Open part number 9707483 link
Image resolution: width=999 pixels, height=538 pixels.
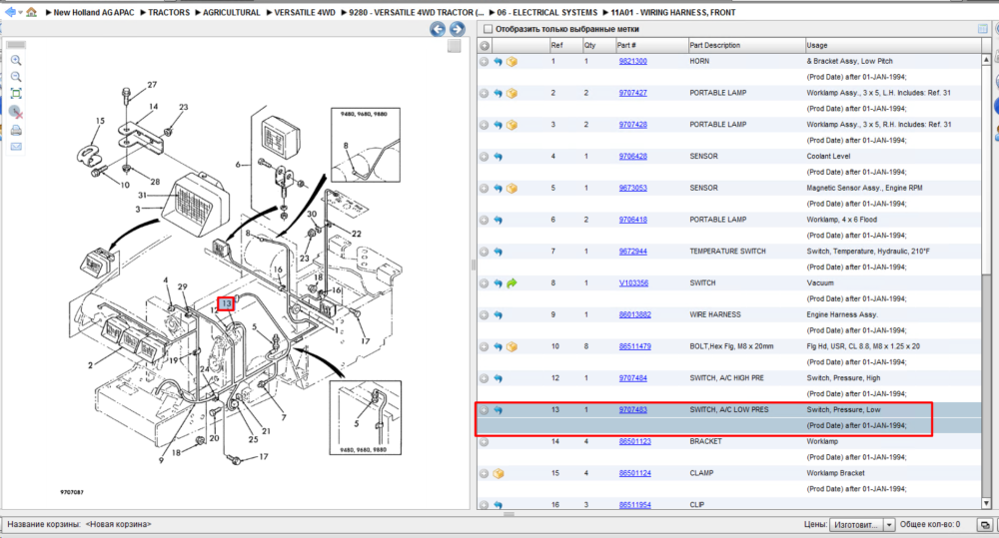click(x=632, y=410)
